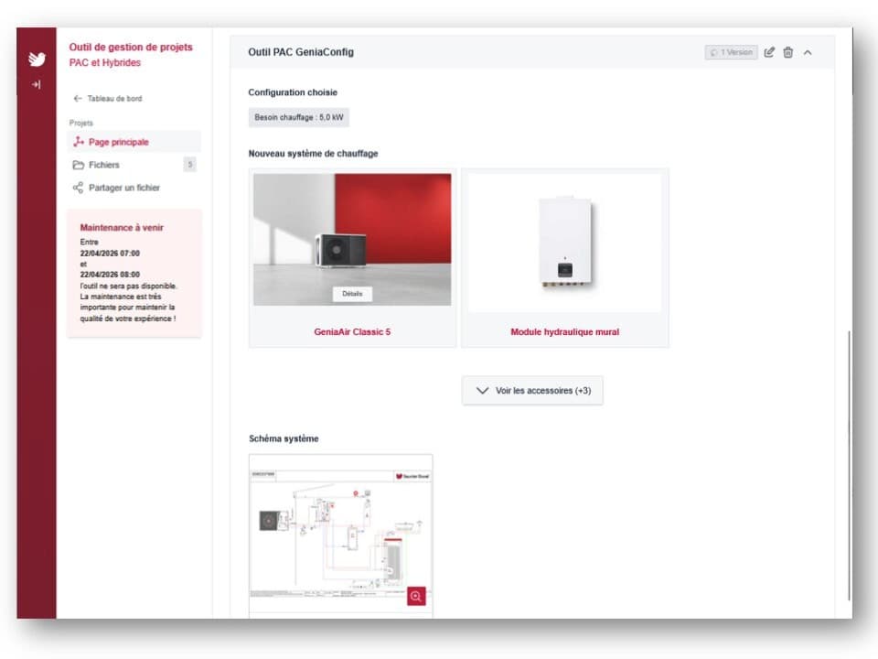
Task: Open Page principale in the project menu
Action: pyautogui.click(x=134, y=142)
